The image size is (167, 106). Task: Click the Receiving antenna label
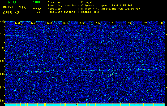61,12
